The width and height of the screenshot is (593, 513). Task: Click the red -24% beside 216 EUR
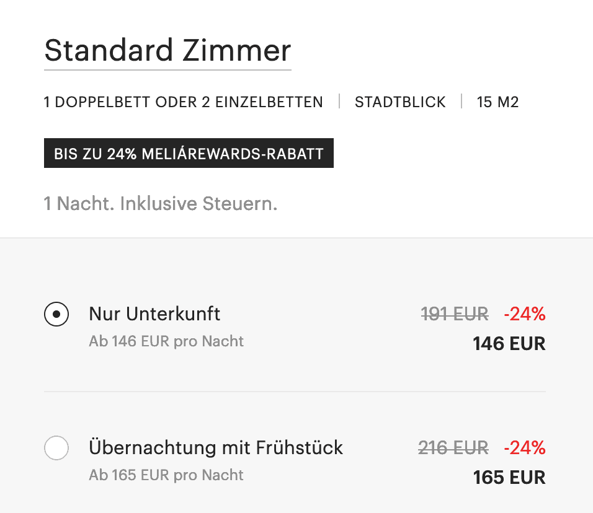524,447
